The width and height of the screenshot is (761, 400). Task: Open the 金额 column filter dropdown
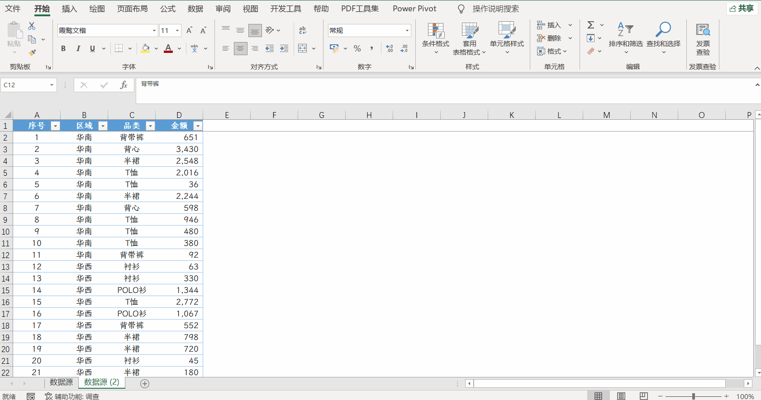point(198,126)
